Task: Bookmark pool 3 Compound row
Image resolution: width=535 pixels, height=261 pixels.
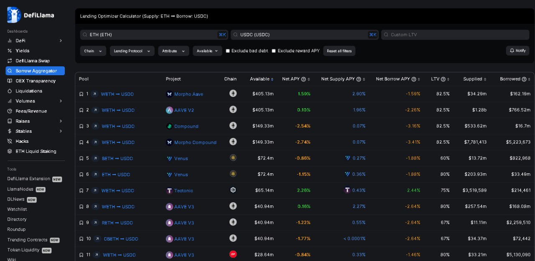Action: [x=82, y=126]
